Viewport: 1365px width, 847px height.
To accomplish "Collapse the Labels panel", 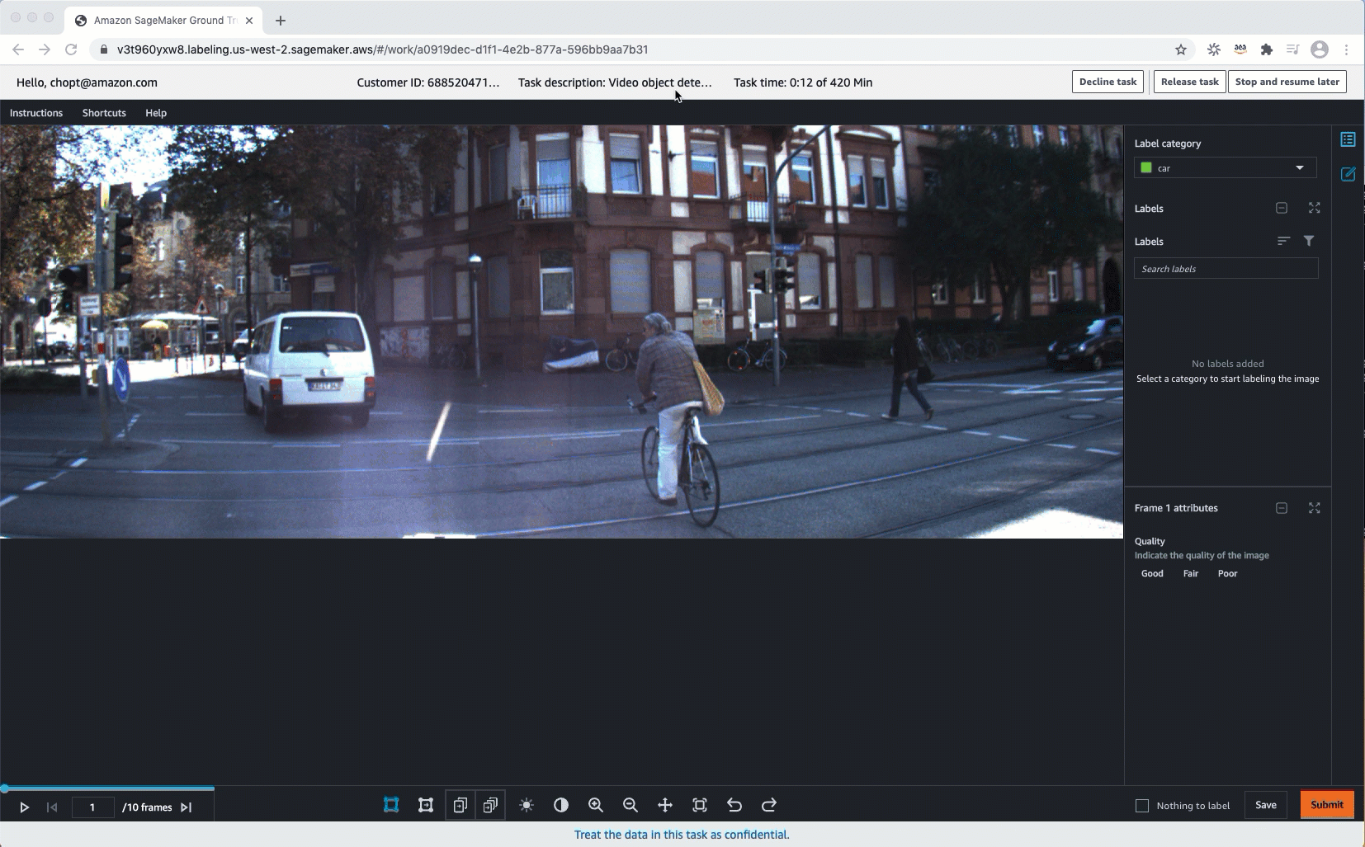I will [x=1281, y=208].
